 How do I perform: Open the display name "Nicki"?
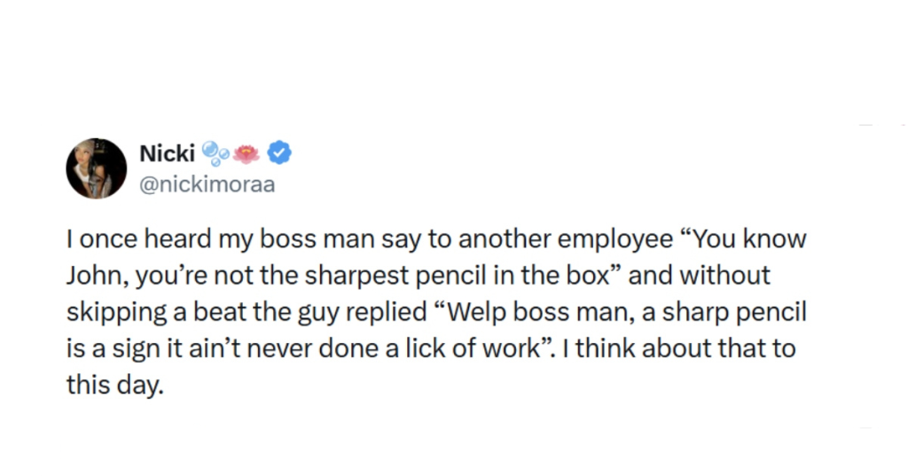tap(167, 153)
